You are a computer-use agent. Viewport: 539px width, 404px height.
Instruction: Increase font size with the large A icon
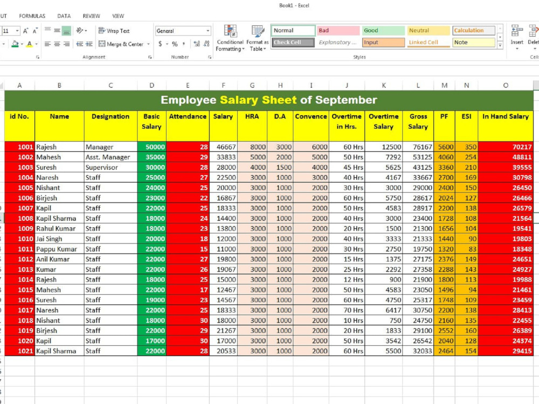pyautogui.click(x=26, y=31)
